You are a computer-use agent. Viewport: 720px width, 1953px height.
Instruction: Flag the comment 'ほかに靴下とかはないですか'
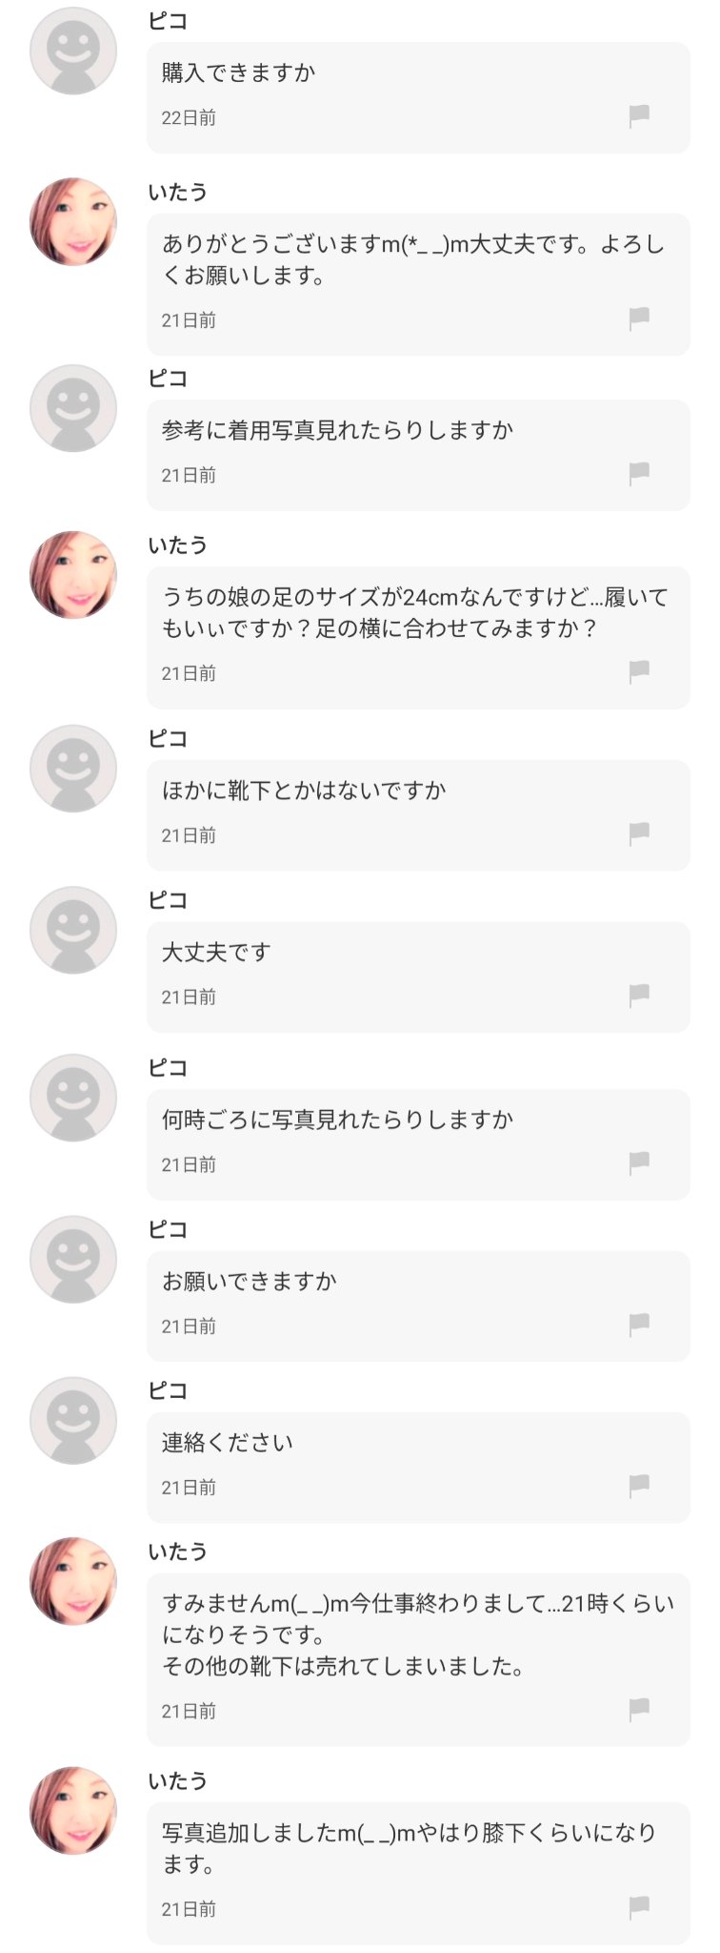click(639, 833)
